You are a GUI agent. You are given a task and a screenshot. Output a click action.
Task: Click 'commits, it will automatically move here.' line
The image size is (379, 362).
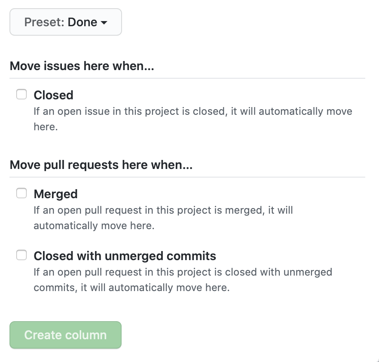[131, 288]
